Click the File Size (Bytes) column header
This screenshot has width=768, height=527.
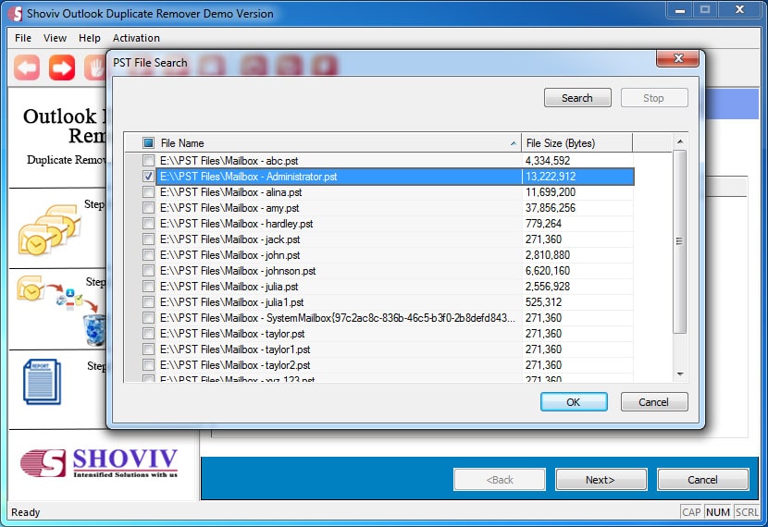pos(577,143)
